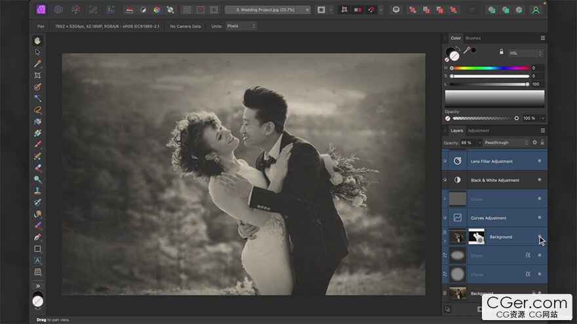Screen dimensions: 577x324
Task: Click the No Camera Data button
Action: coord(186,26)
